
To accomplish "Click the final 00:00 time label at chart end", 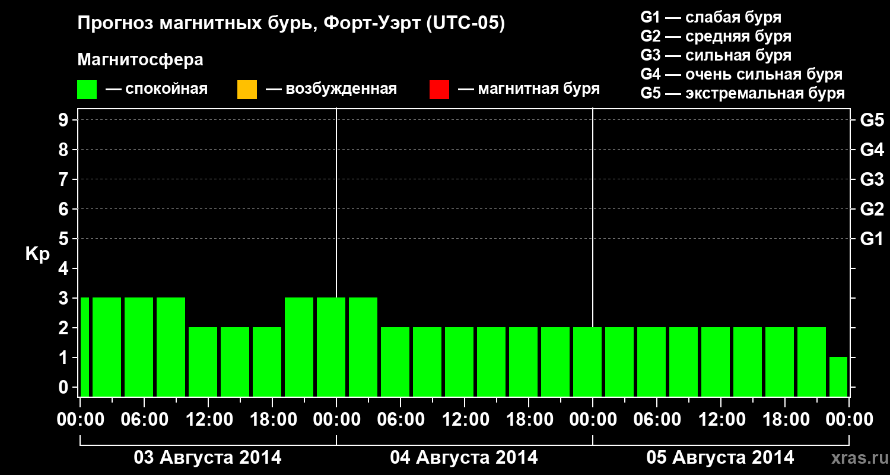I will (x=849, y=420).
